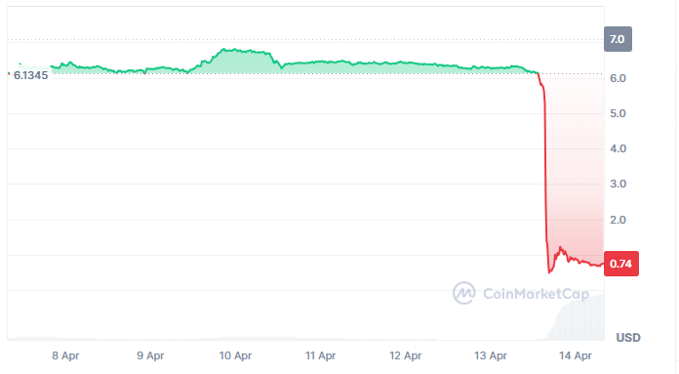Click the 3.0 price axis label
This screenshot has width=679, height=374.
[618, 184]
